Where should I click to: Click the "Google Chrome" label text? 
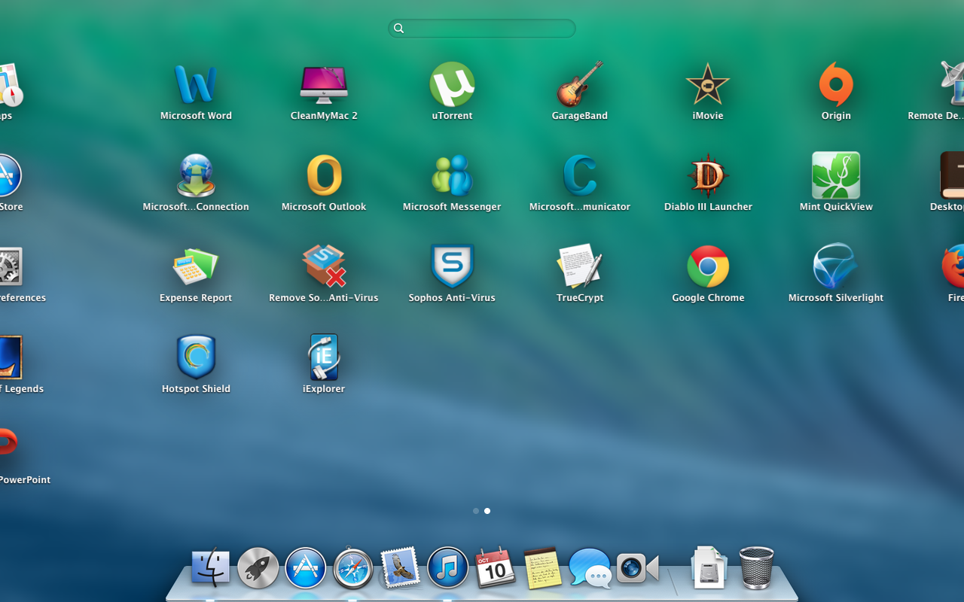pos(708,298)
